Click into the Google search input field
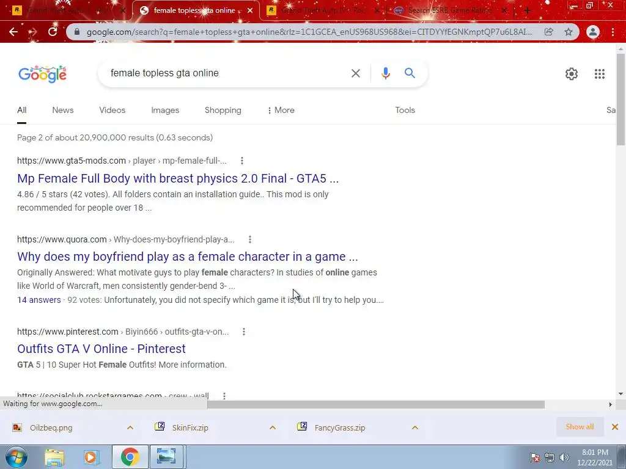Screen dimensions: 626x469 [x=226, y=73]
